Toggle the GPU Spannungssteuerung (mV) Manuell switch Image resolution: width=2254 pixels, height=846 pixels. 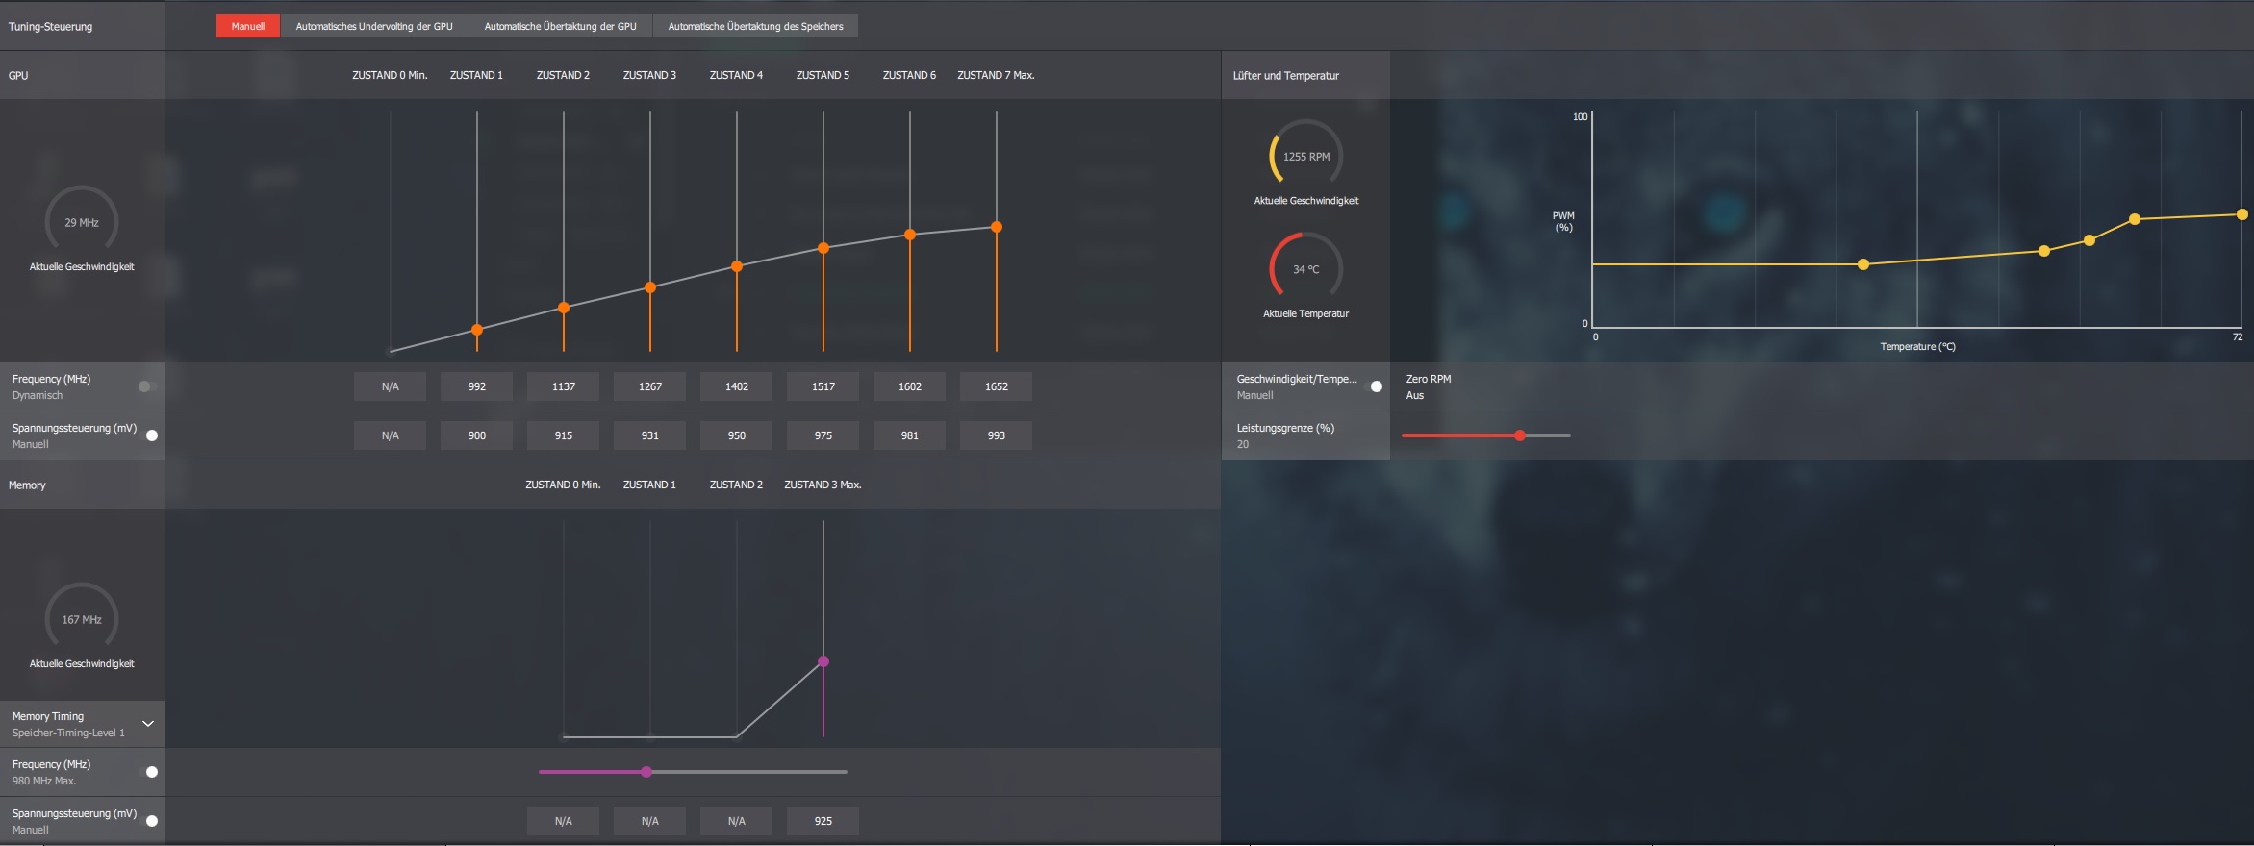tap(150, 435)
